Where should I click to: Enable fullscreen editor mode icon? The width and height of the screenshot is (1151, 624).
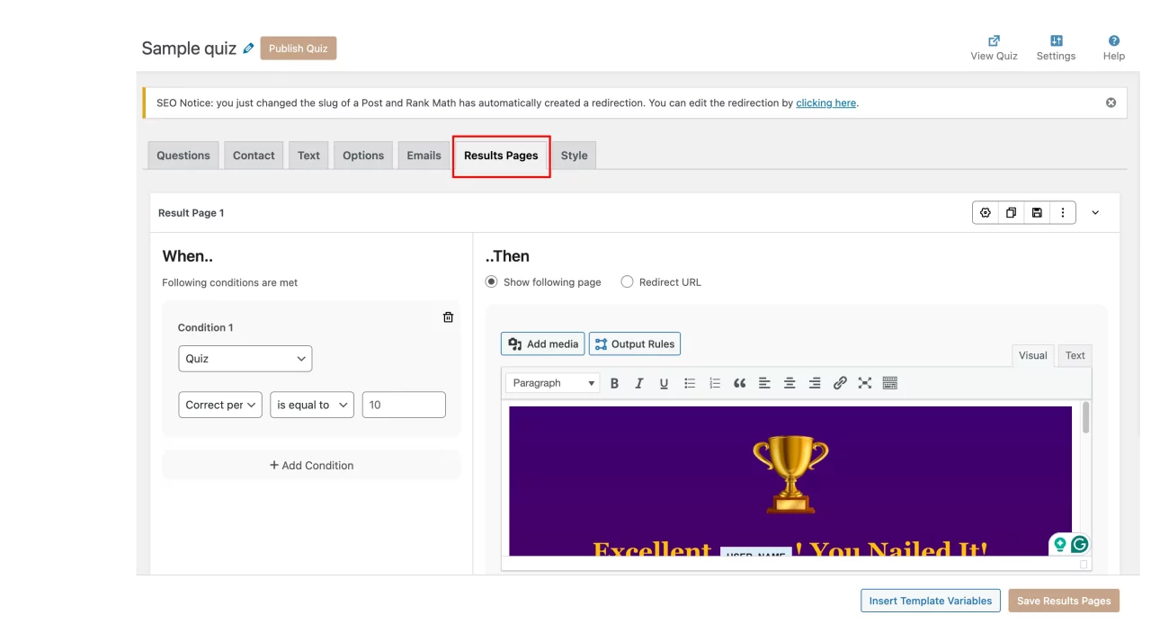(x=865, y=383)
